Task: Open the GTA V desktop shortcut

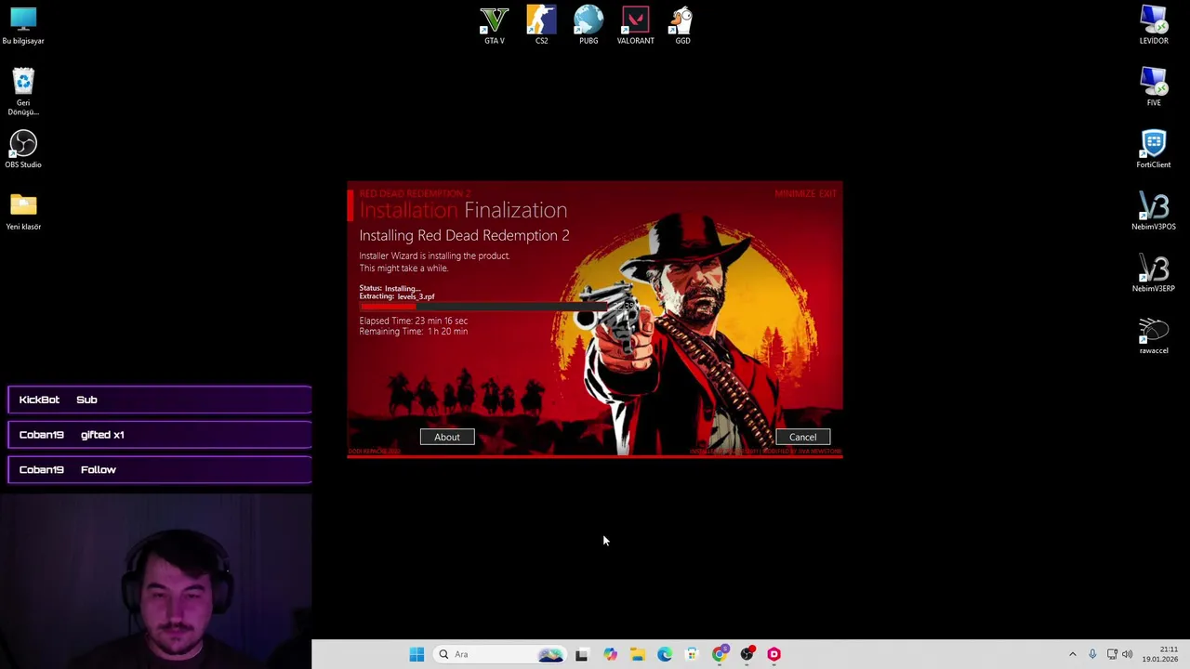Action: tap(495, 25)
